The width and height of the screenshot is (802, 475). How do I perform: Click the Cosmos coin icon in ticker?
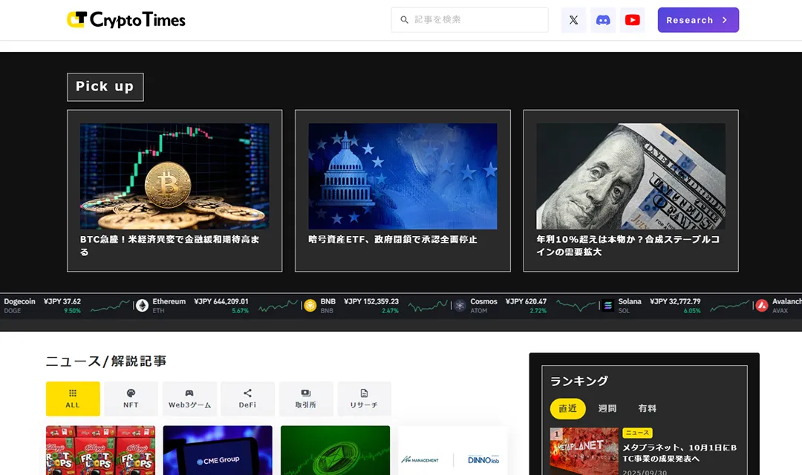(x=460, y=306)
